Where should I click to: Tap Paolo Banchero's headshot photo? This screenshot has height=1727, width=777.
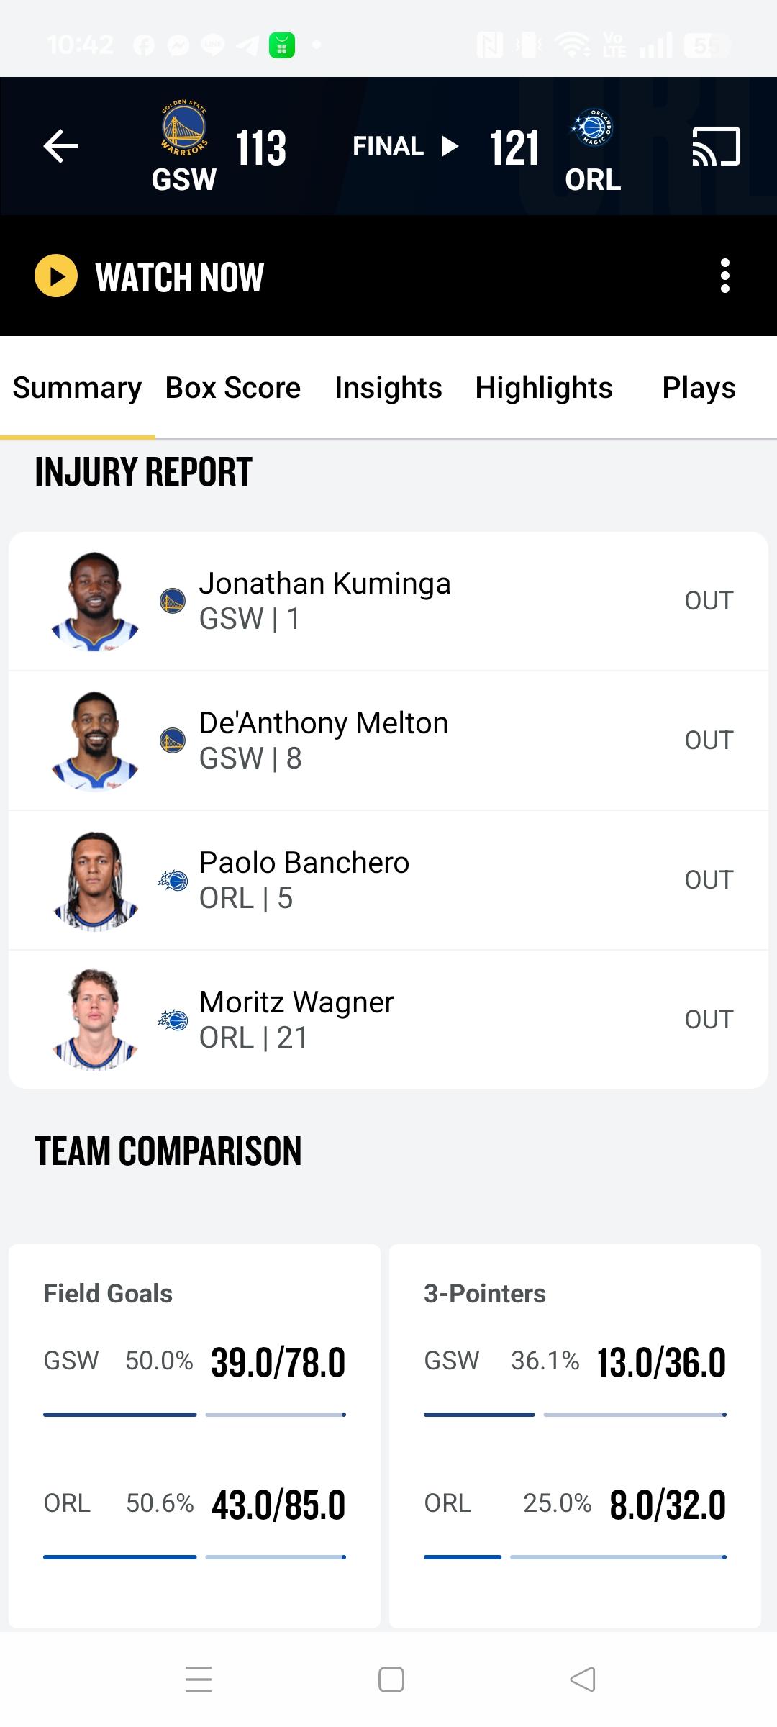(x=95, y=880)
